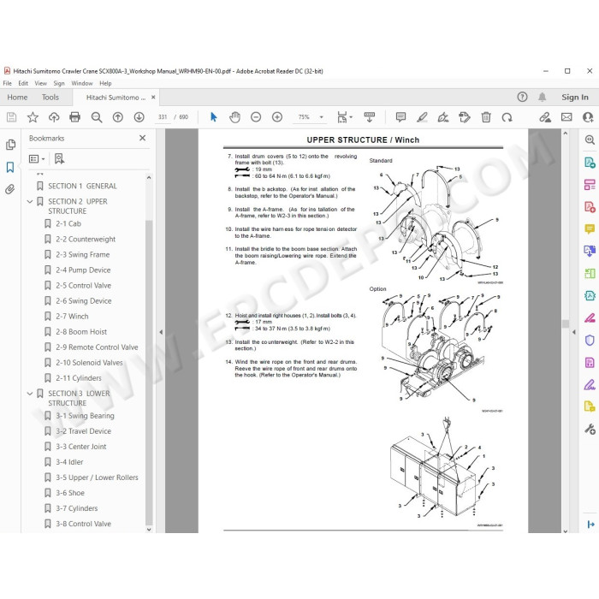Open the Help menu
The height and width of the screenshot is (599, 599).
pos(105,83)
